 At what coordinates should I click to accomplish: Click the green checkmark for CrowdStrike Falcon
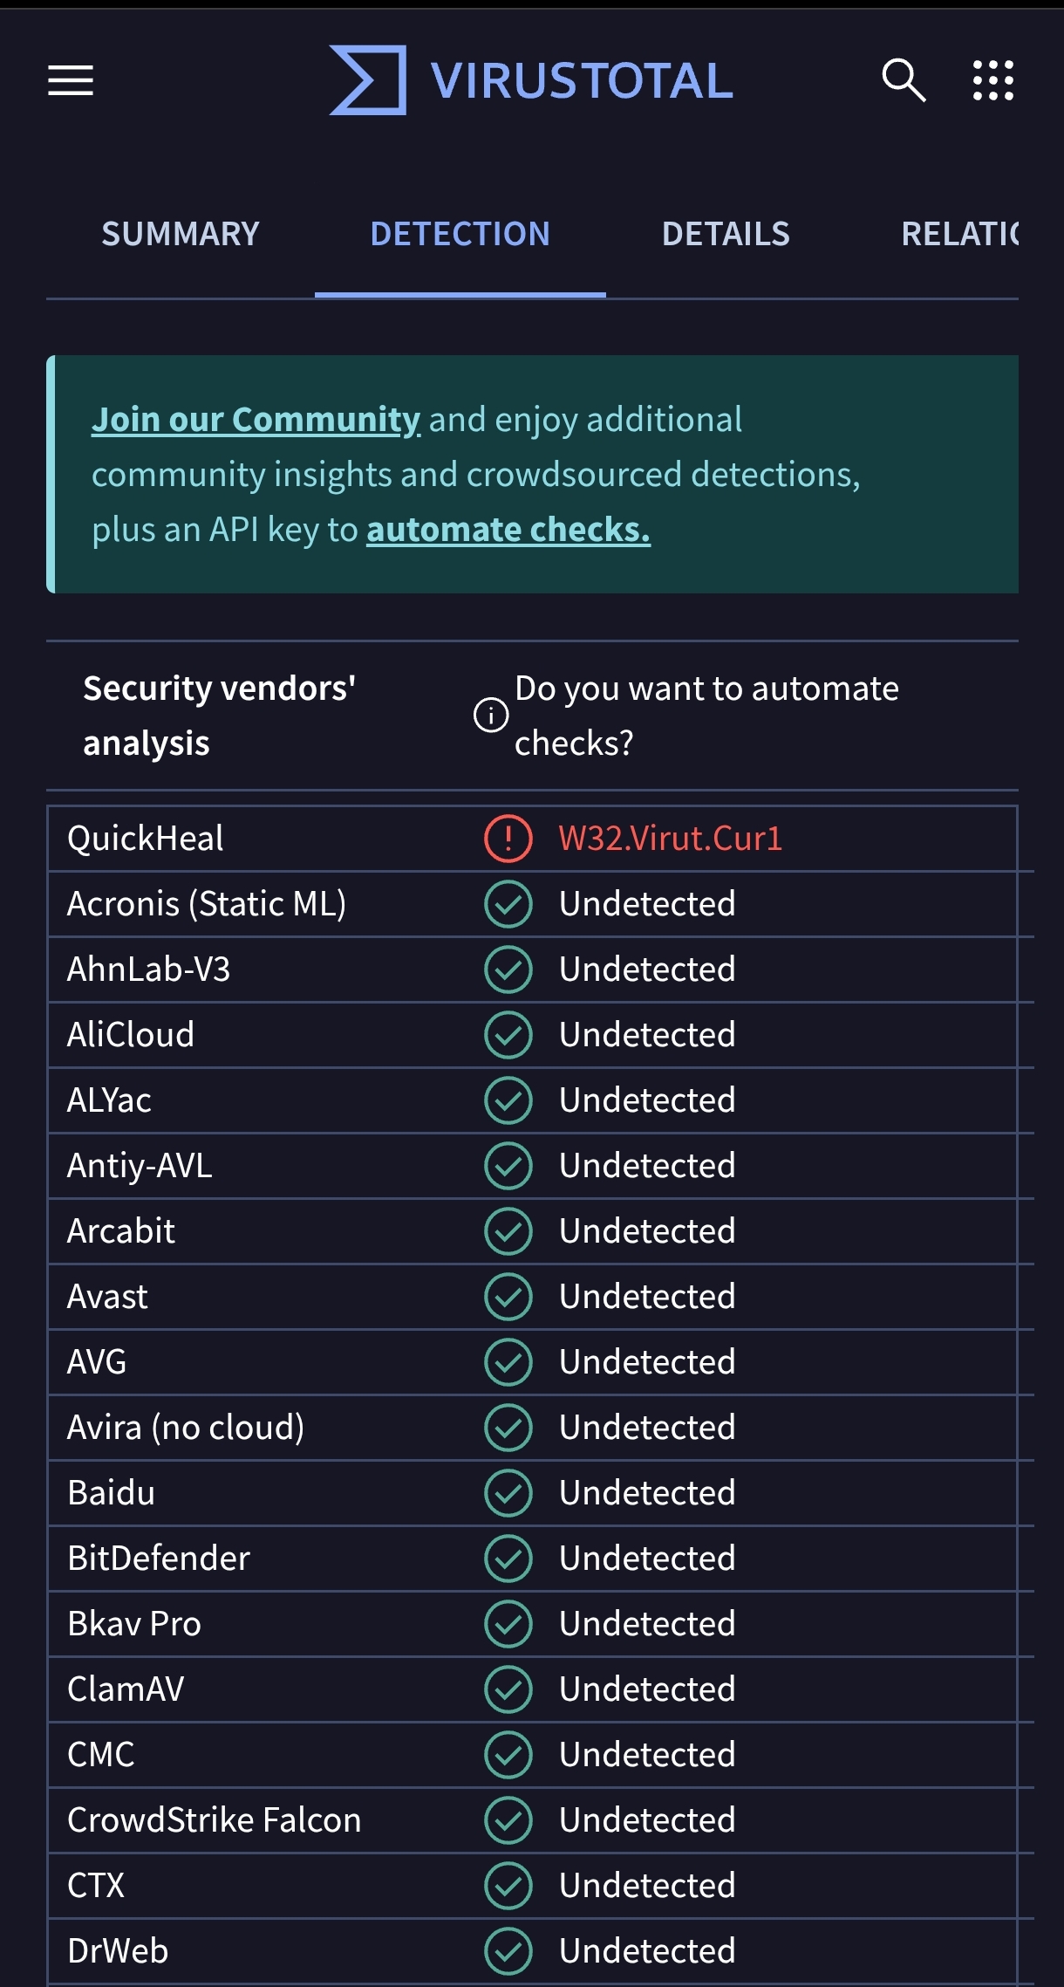[x=508, y=1820]
